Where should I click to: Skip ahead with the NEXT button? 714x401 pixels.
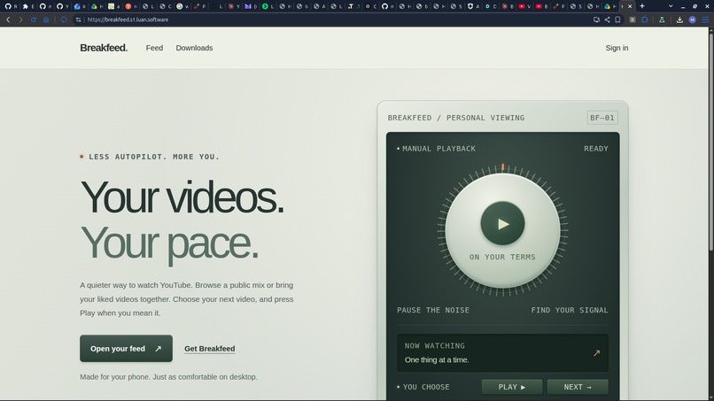[x=578, y=387]
